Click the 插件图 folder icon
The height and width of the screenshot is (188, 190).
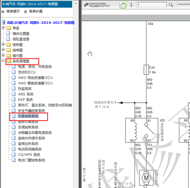[9, 55]
